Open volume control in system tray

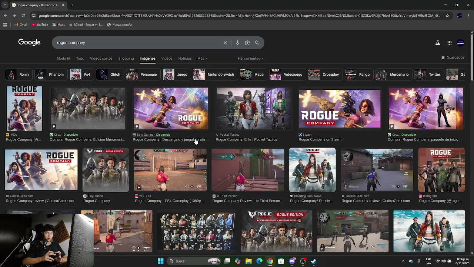444,261
